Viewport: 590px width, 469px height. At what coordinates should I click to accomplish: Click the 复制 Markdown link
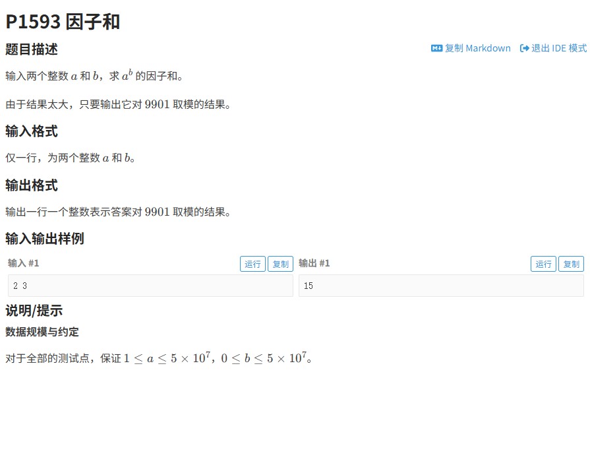[471, 48]
